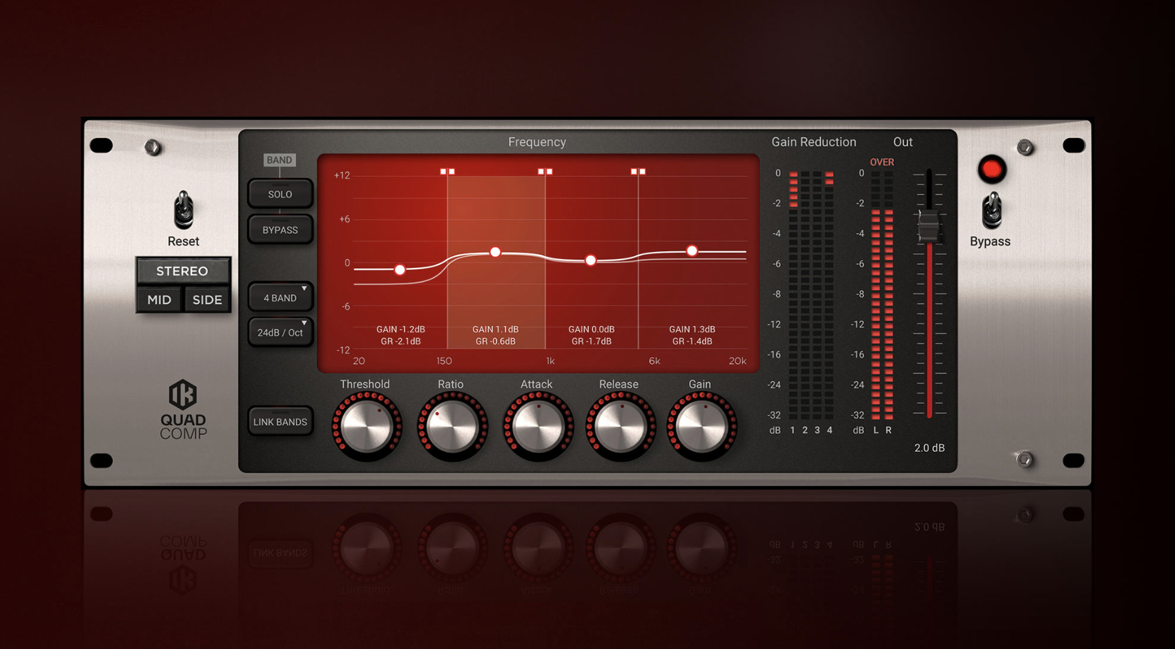
Task: Click gain reduction meter for band 4
Action: (x=829, y=295)
